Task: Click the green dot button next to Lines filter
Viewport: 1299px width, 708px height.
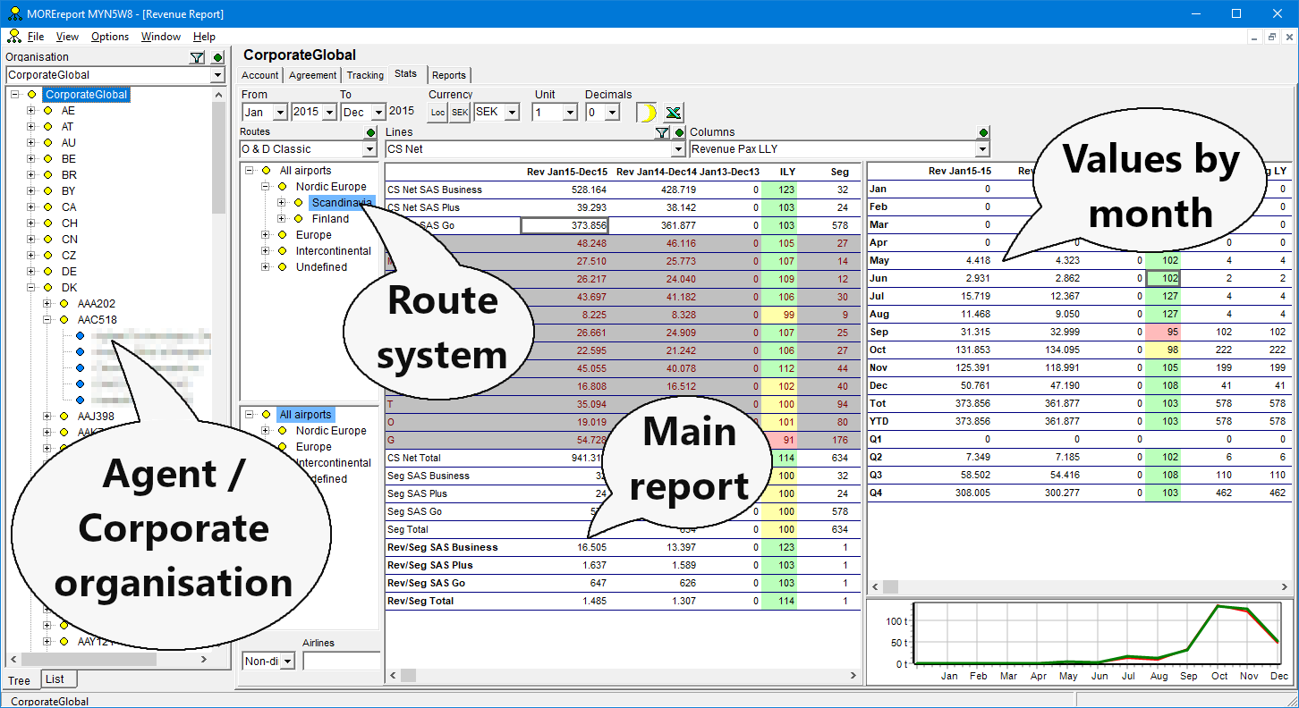Action: (x=679, y=133)
